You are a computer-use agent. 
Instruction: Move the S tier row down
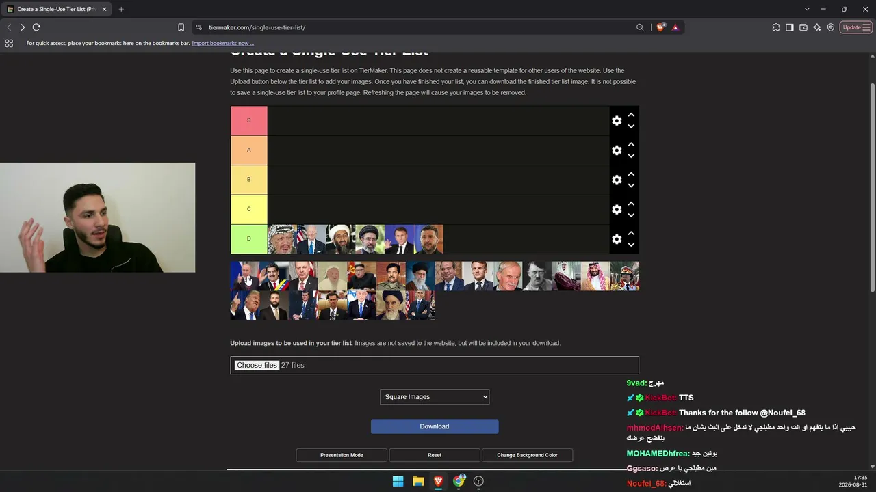[x=631, y=126]
